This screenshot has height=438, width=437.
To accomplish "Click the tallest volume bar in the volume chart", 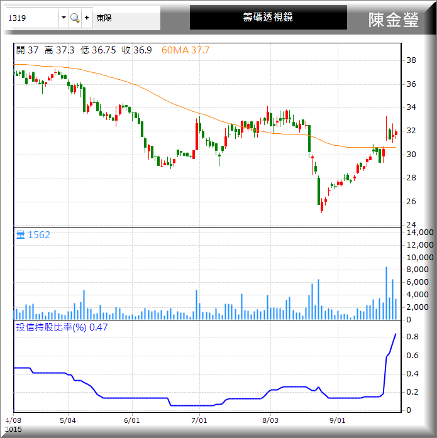I will tap(386, 293).
